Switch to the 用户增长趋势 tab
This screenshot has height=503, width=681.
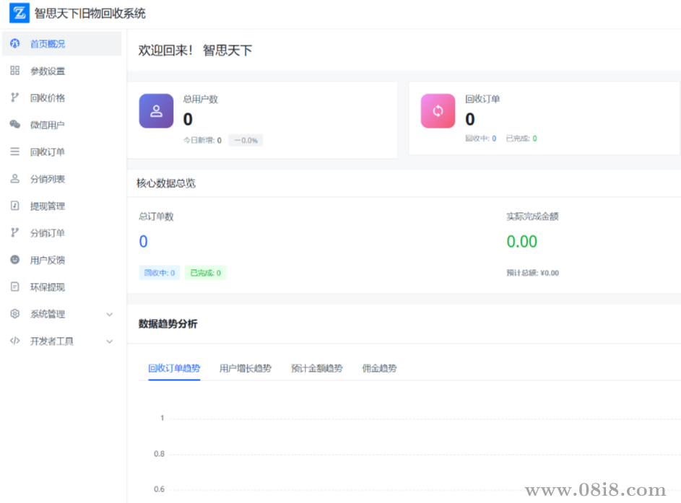(x=245, y=368)
